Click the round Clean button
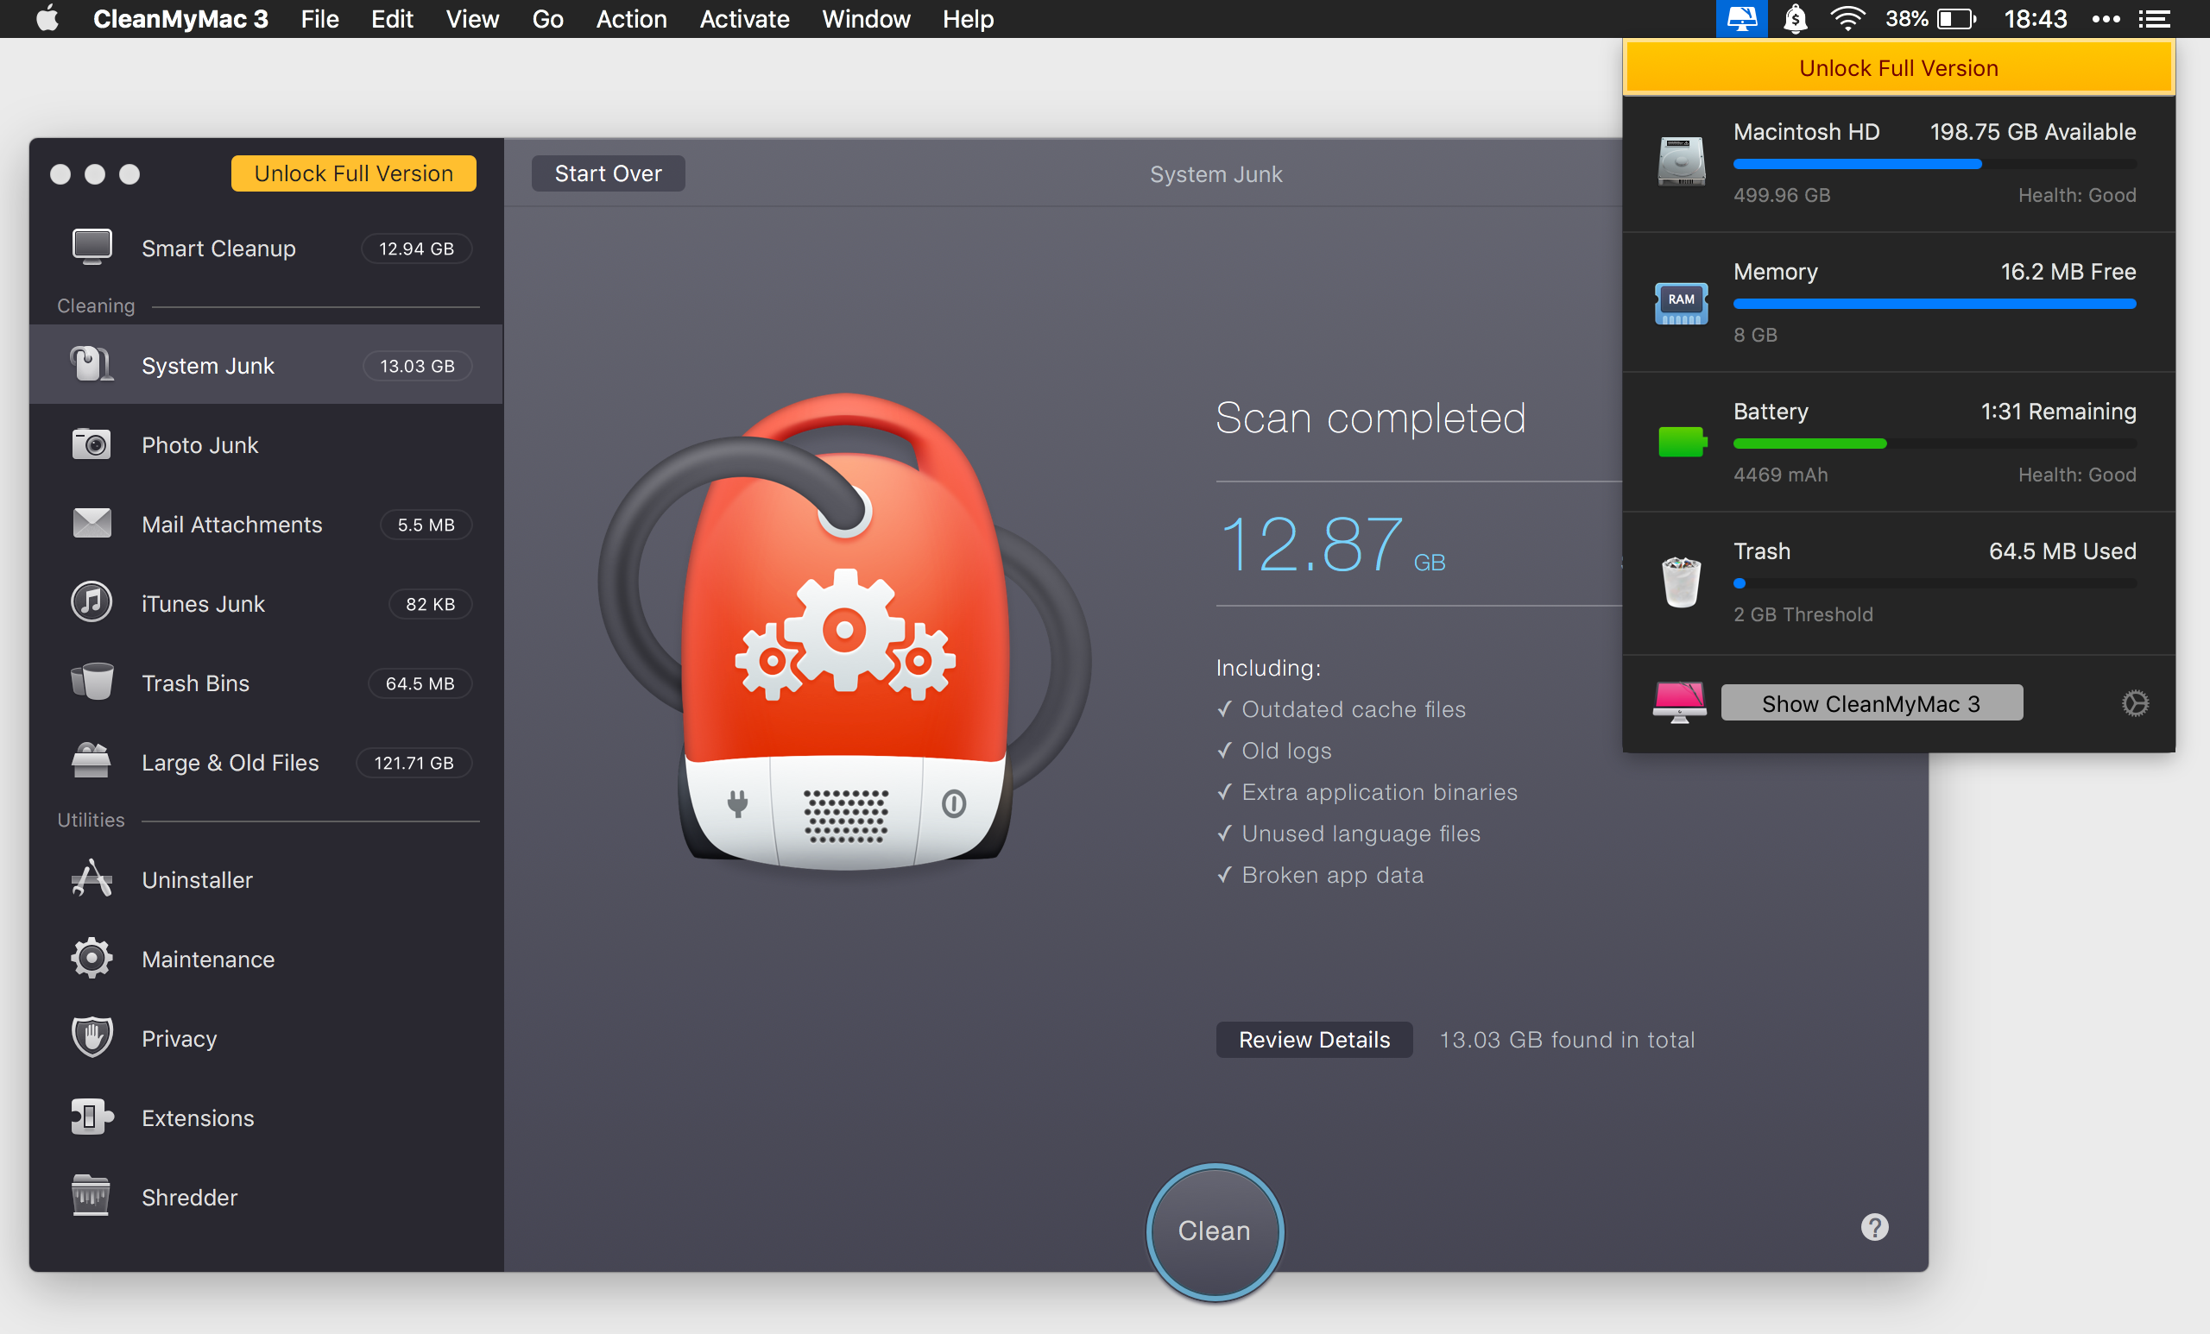Screen dimensions: 2210x1334 click(1215, 1231)
